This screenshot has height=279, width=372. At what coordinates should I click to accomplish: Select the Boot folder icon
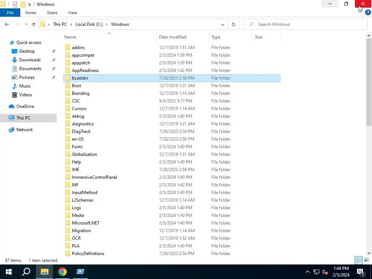pyautogui.click(x=68, y=86)
